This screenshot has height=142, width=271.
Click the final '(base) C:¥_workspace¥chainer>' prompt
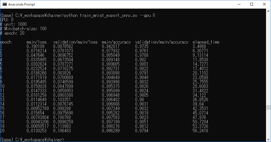click(x=32, y=140)
